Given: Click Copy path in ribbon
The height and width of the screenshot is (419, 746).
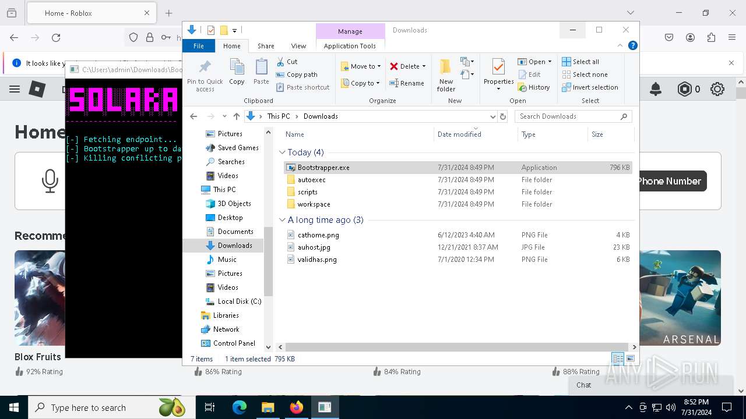Looking at the screenshot, I should pyautogui.click(x=297, y=74).
